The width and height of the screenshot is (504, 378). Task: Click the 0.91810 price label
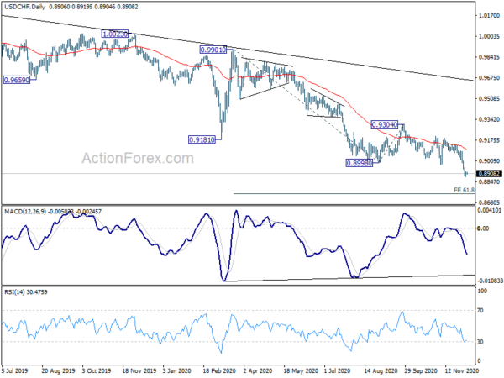pos(202,139)
